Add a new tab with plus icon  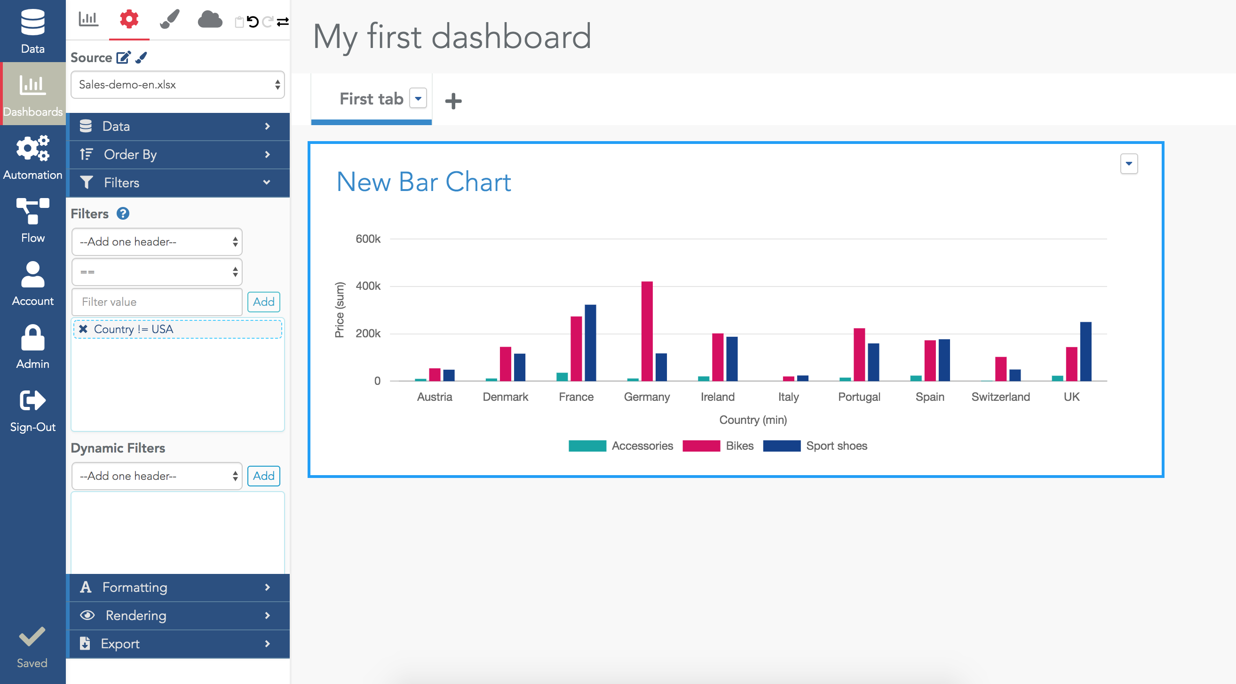(x=453, y=101)
